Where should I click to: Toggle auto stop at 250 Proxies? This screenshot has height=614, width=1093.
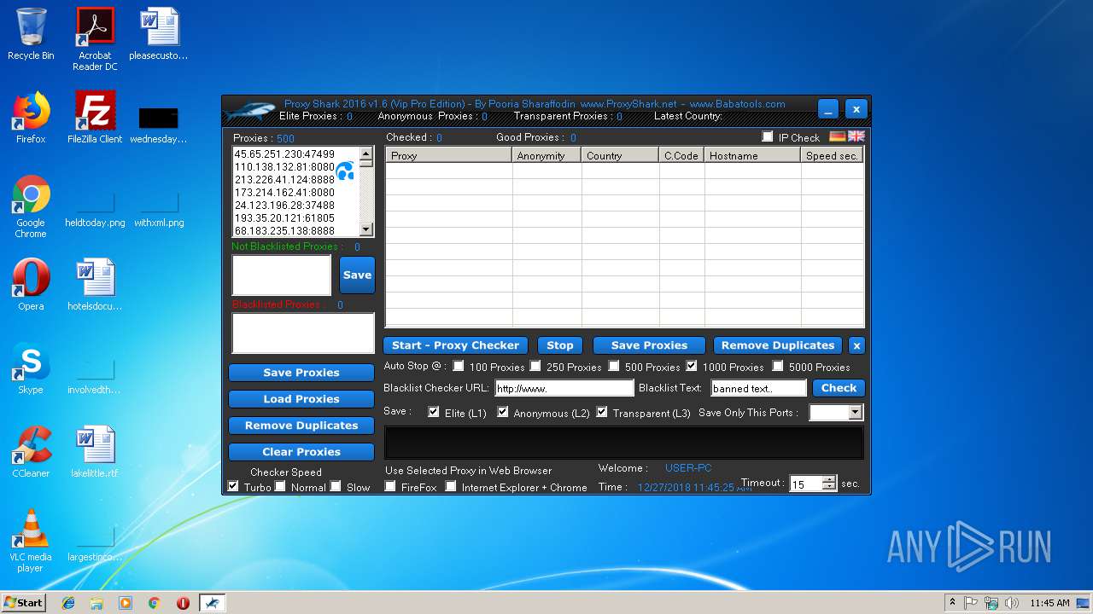[x=535, y=366]
